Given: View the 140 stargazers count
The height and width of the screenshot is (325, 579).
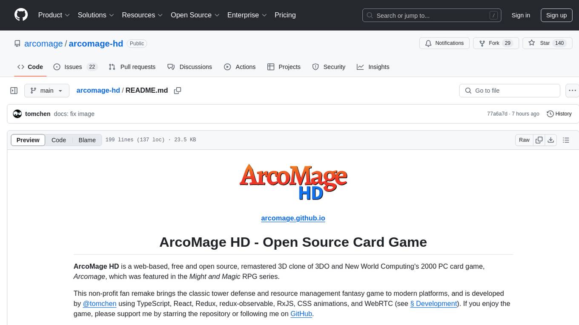Looking at the screenshot, I should 559,43.
